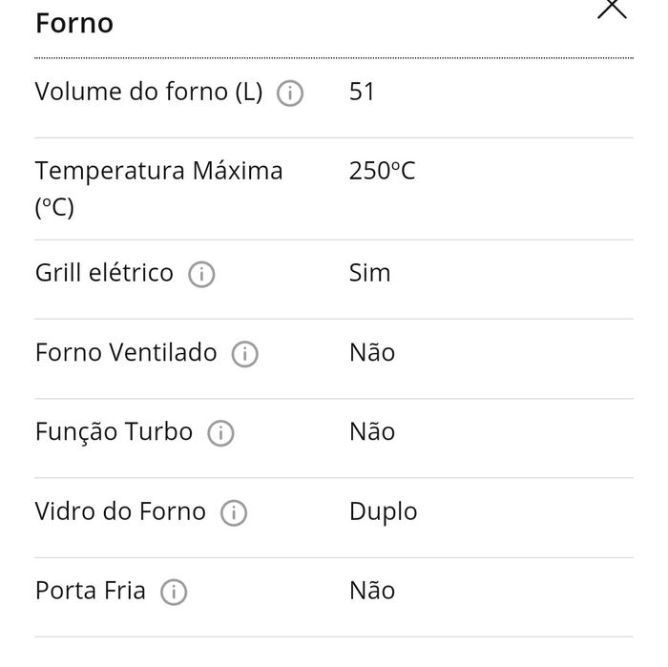Open info icon for Volume do forno
The image size is (668, 667).
click(290, 94)
